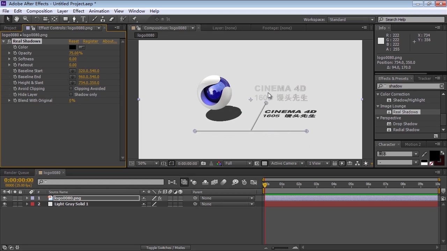The width and height of the screenshot is (447, 251).
Task: Select the Pen tool
Action: (74, 19)
